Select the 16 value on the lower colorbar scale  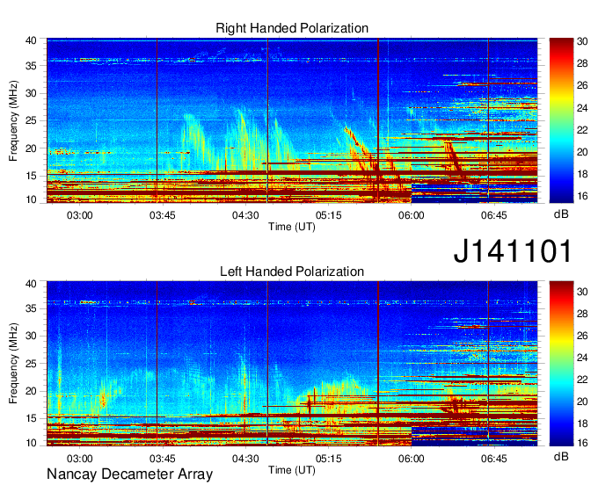pos(582,443)
